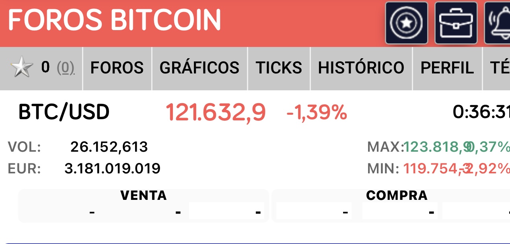
Task: Click the underlined (0) votes link
Action: 66,68
